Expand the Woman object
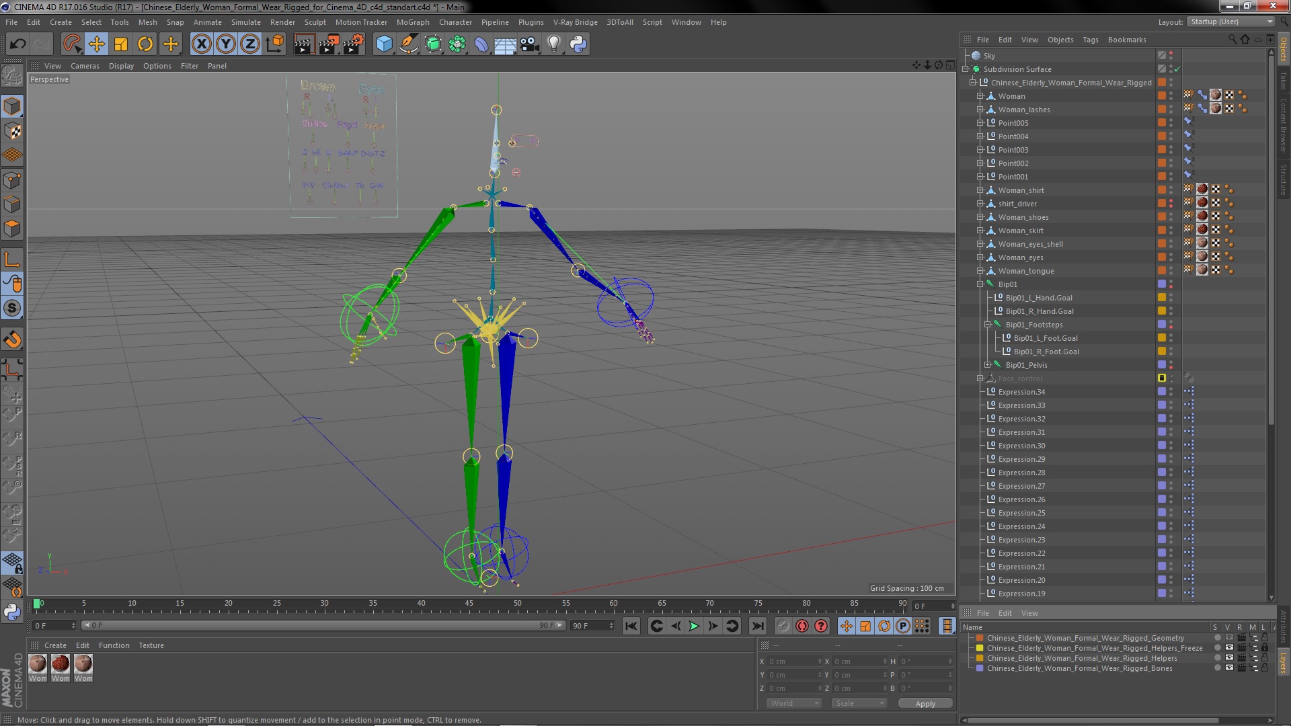The height and width of the screenshot is (726, 1291). 980,96
